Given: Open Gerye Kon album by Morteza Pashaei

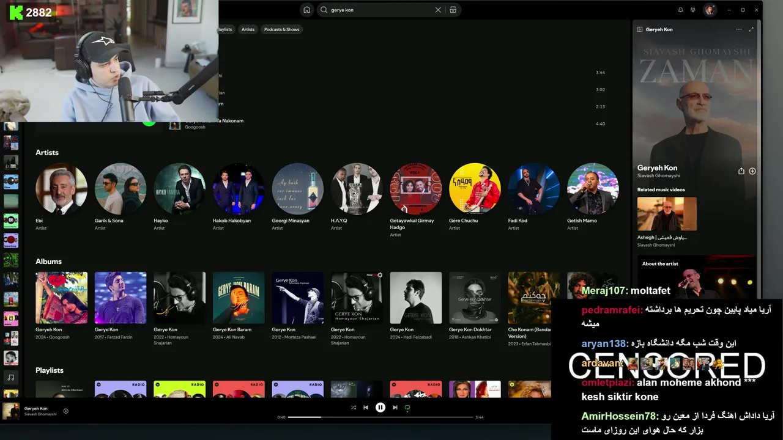Looking at the screenshot, I should 298,298.
